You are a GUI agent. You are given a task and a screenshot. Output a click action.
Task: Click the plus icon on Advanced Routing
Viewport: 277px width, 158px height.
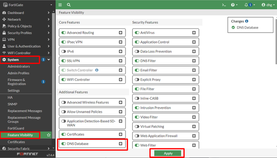(121, 33)
